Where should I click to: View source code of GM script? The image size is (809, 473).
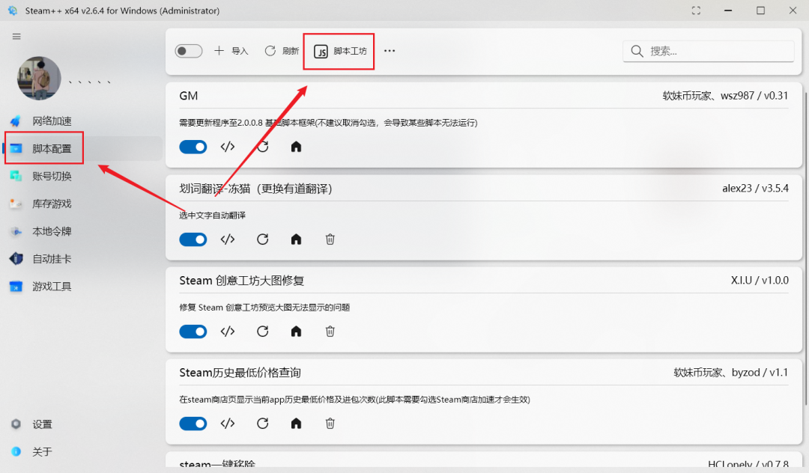228,147
